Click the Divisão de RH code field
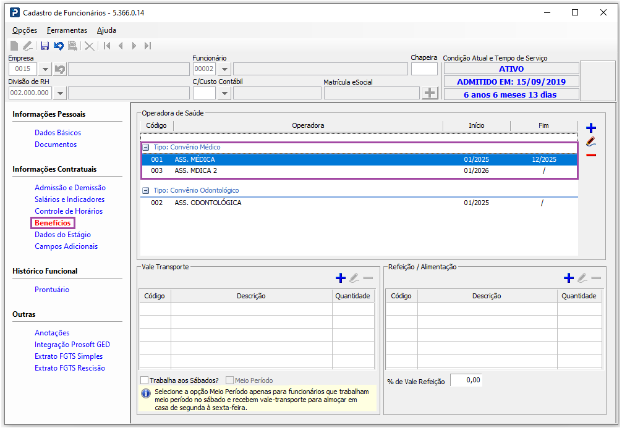 coord(30,93)
